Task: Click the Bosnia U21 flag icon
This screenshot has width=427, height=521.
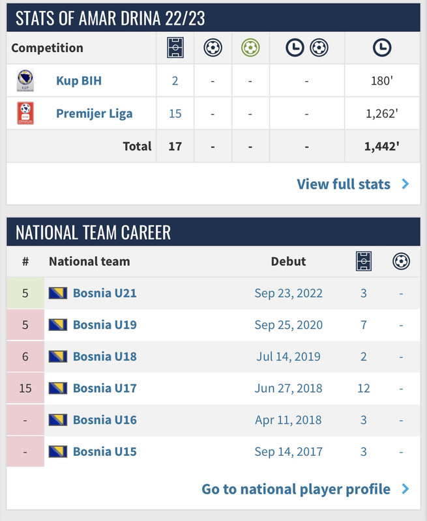Action: click(x=58, y=293)
